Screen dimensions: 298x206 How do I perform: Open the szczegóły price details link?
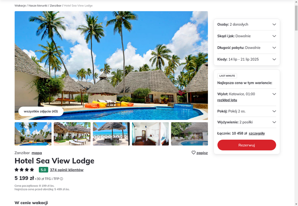[x=257, y=133]
